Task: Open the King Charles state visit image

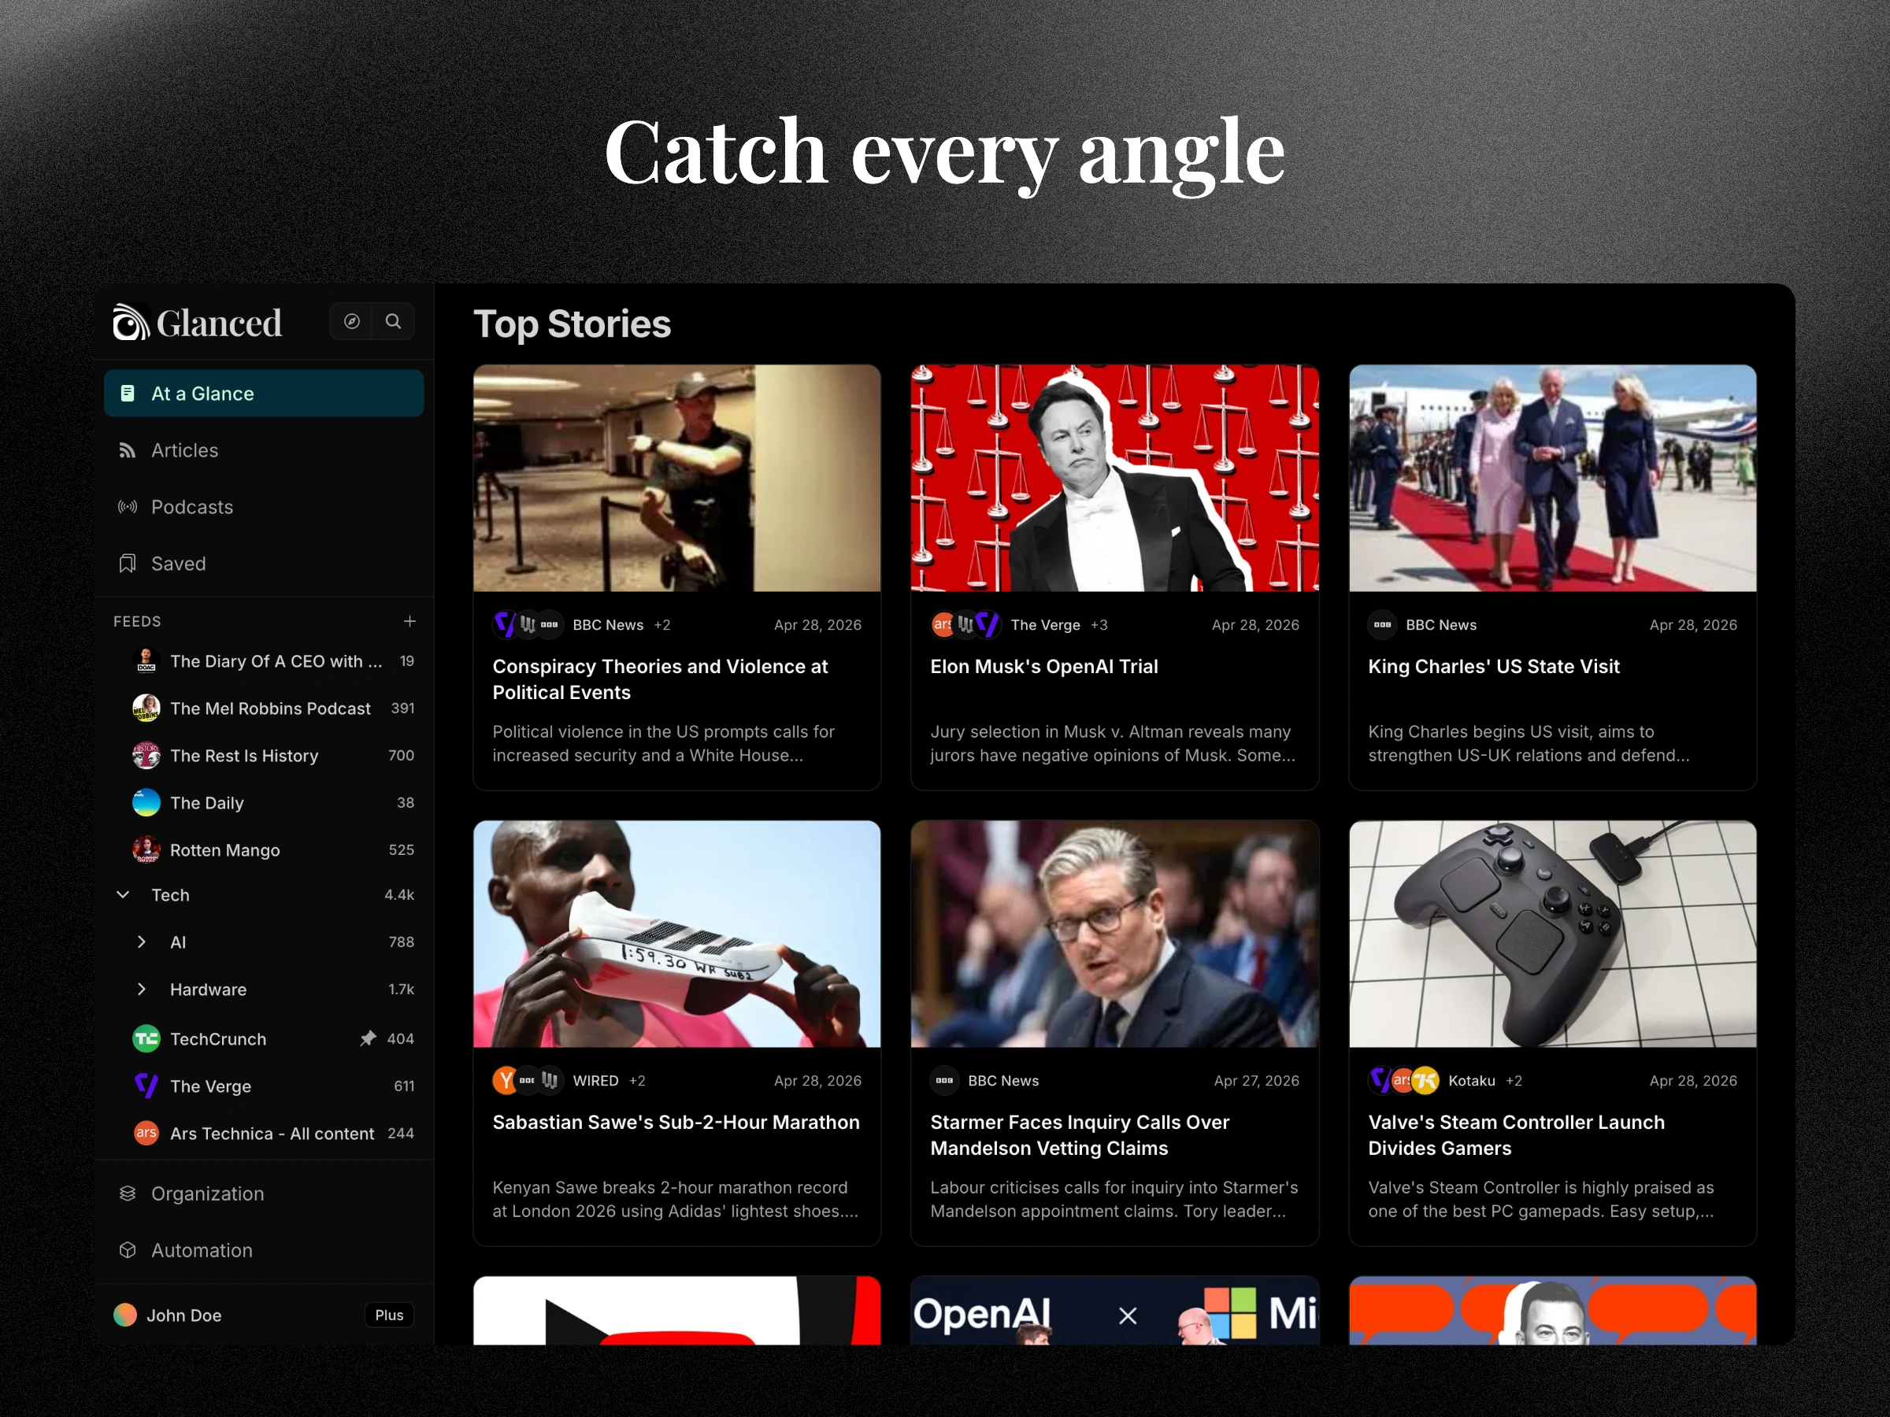Action: (x=1552, y=479)
